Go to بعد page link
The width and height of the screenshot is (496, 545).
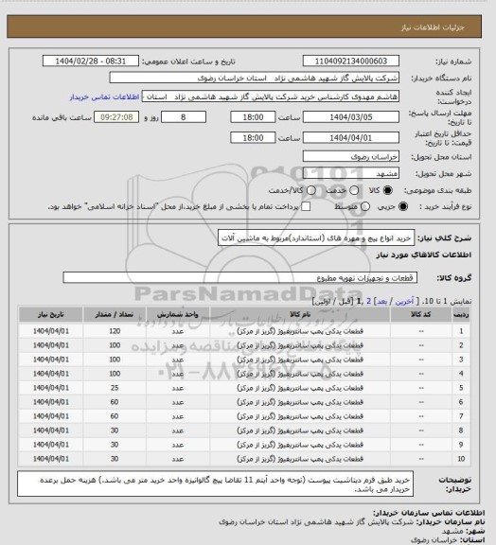(381, 301)
